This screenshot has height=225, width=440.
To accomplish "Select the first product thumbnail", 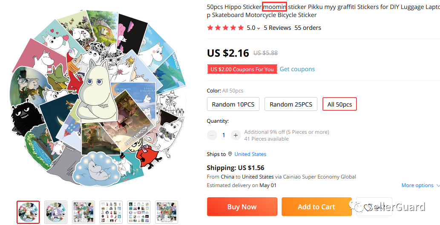I will pyautogui.click(x=28, y=212).
